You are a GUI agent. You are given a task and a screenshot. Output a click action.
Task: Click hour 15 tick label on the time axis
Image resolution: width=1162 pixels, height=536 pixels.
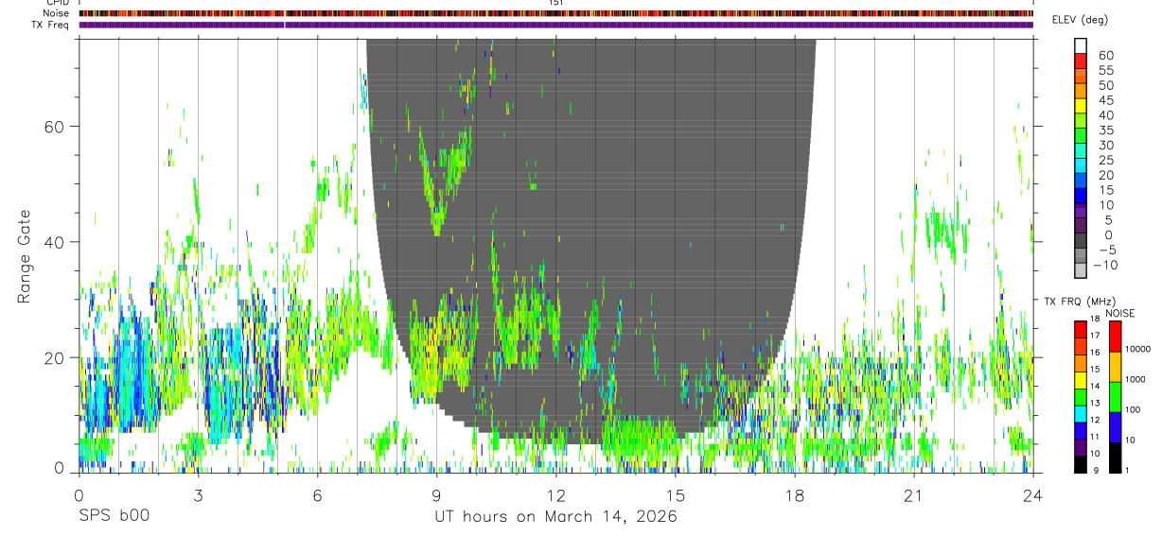pos(675,494)
